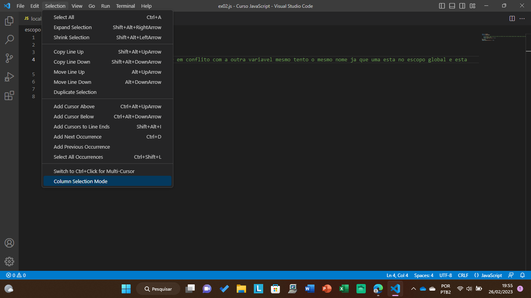Click the feedback icon in status bar
Image resolution: width=531 pixels, height=298 pixels.
tap(511, 275)
